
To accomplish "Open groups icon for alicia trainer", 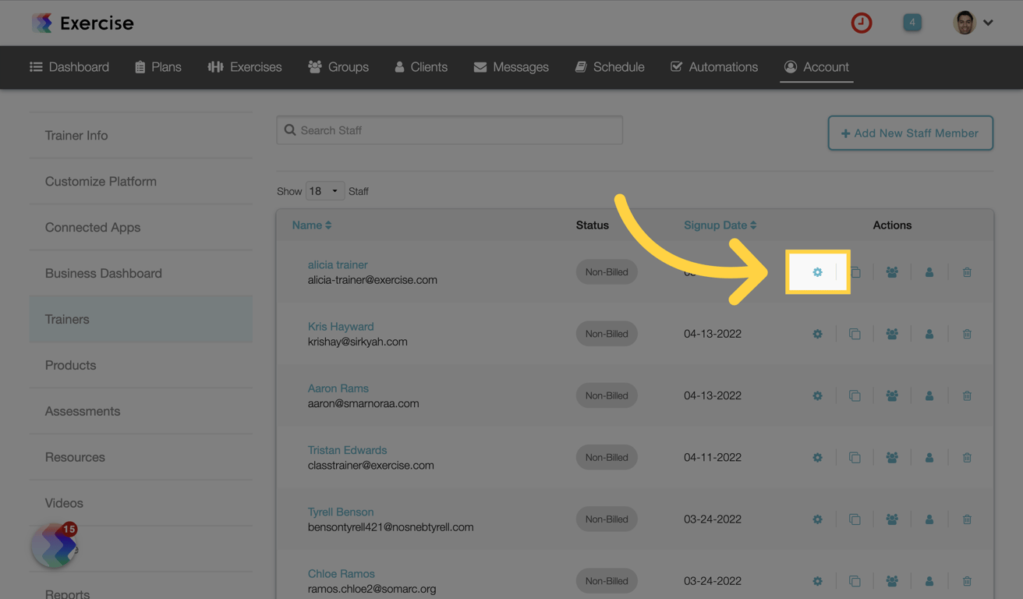I will [x=892, y=272].
